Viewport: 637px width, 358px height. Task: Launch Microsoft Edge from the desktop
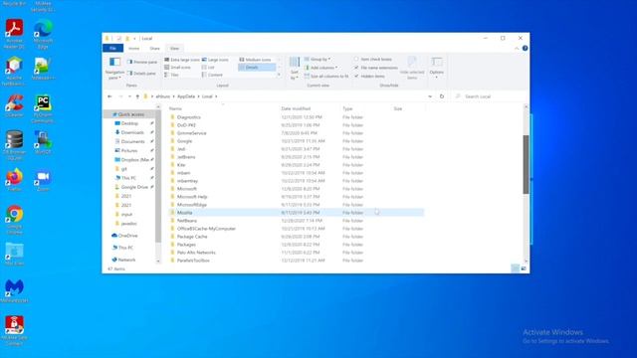click(43, 33)
